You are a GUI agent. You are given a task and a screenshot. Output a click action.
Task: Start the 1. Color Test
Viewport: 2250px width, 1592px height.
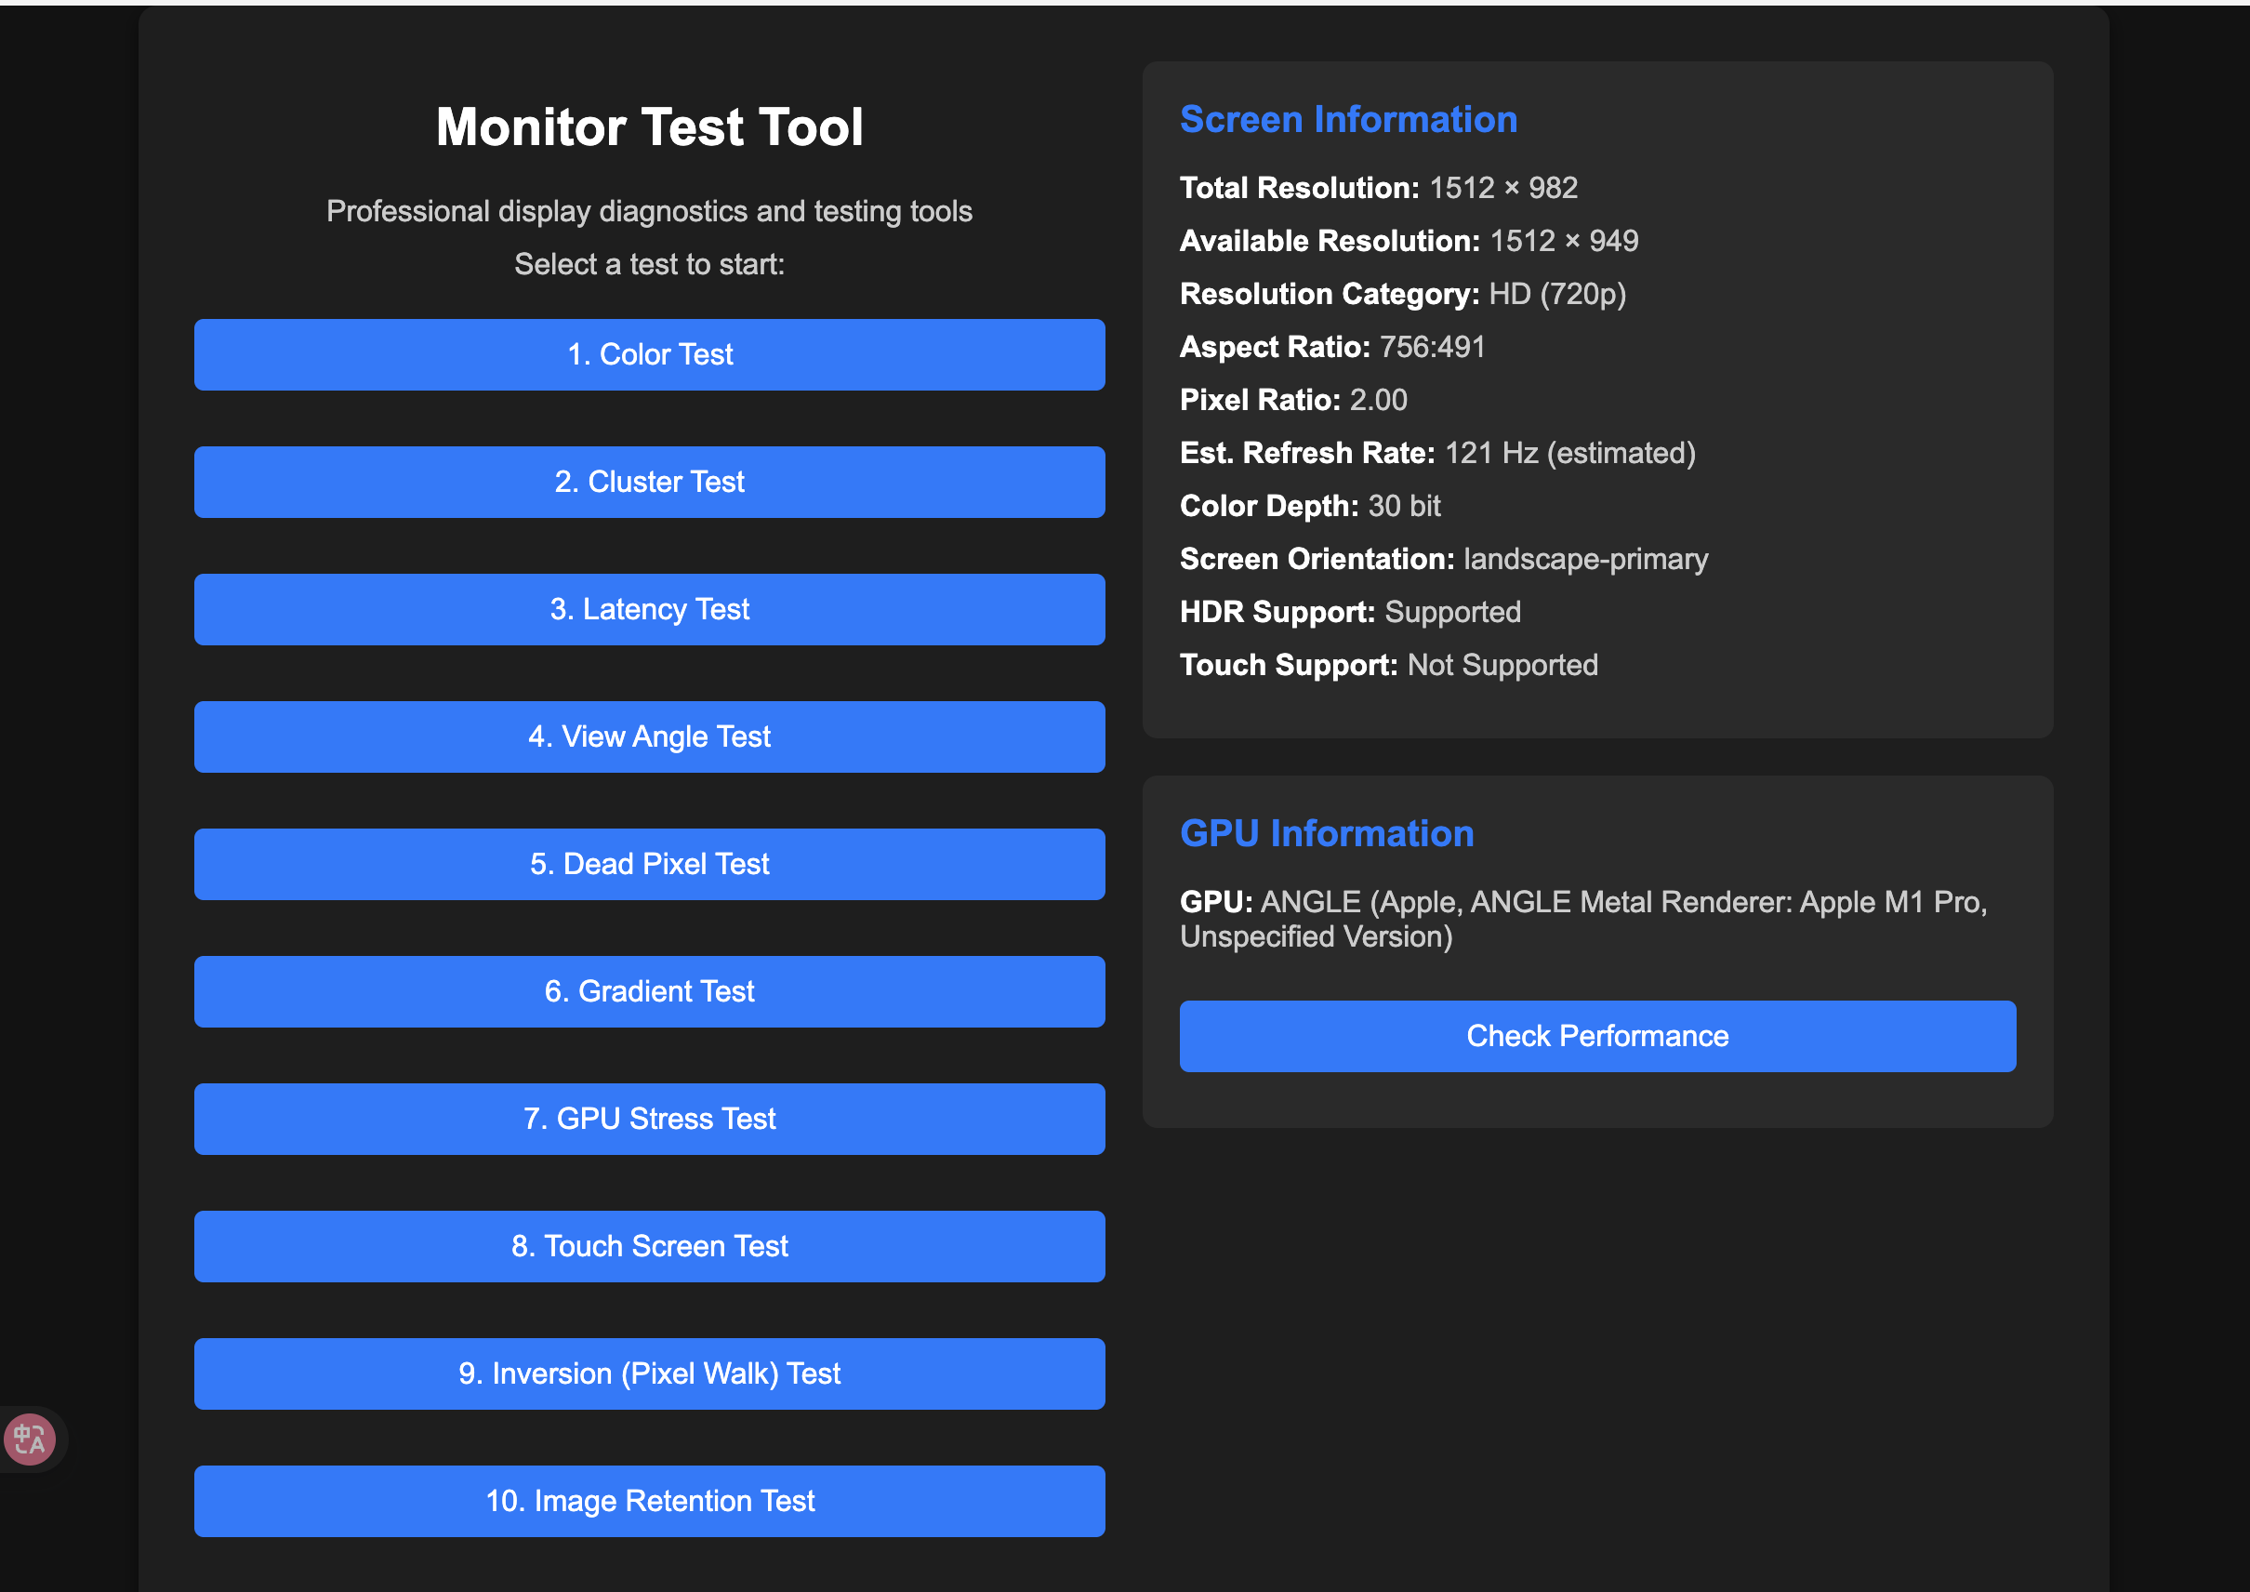click(x=649, y=355)
